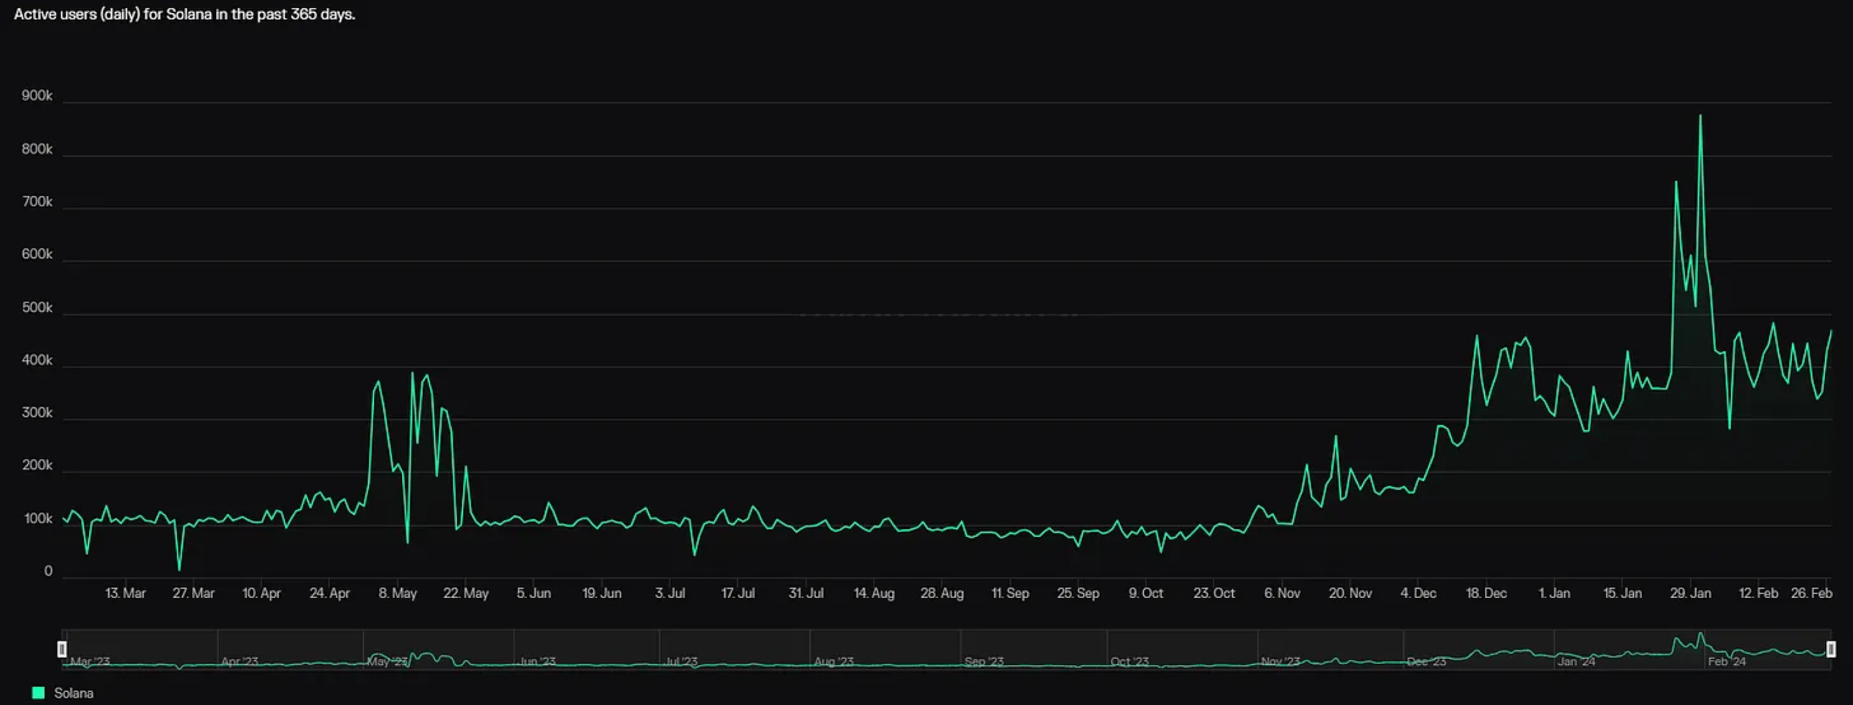Viewport: 1853px width, 705px height.
Task: Click the 6. Nov x-axis label
Action: [1282, 594]
